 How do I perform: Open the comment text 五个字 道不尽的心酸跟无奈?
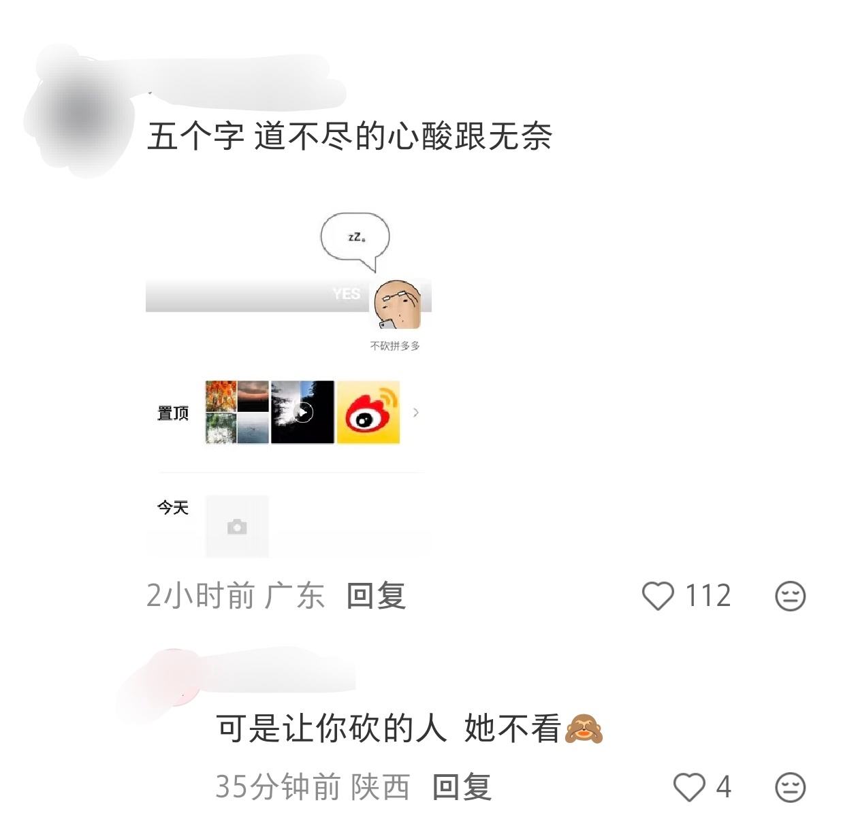pyautogui.click(x=349, y=136)
